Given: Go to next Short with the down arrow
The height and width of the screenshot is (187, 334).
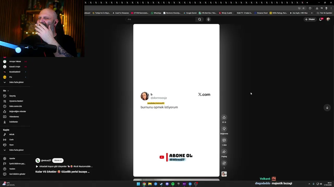Looking at the screenshot, I should point(327,108).
